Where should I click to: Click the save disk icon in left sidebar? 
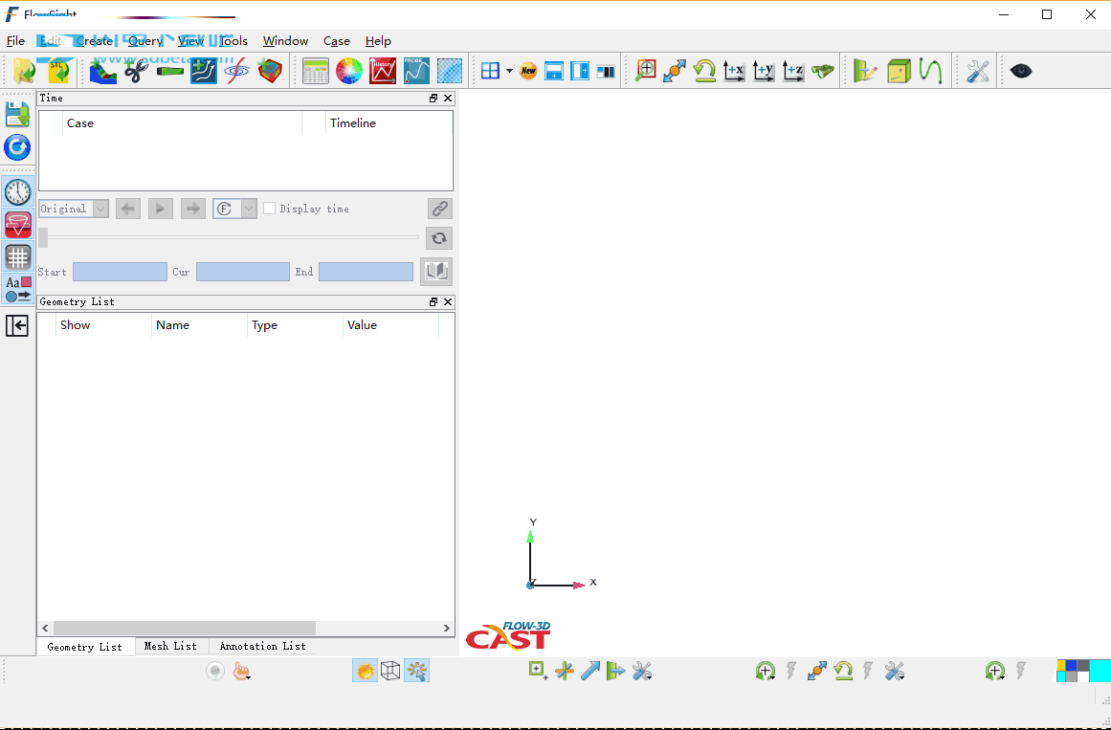coord(18,115)
